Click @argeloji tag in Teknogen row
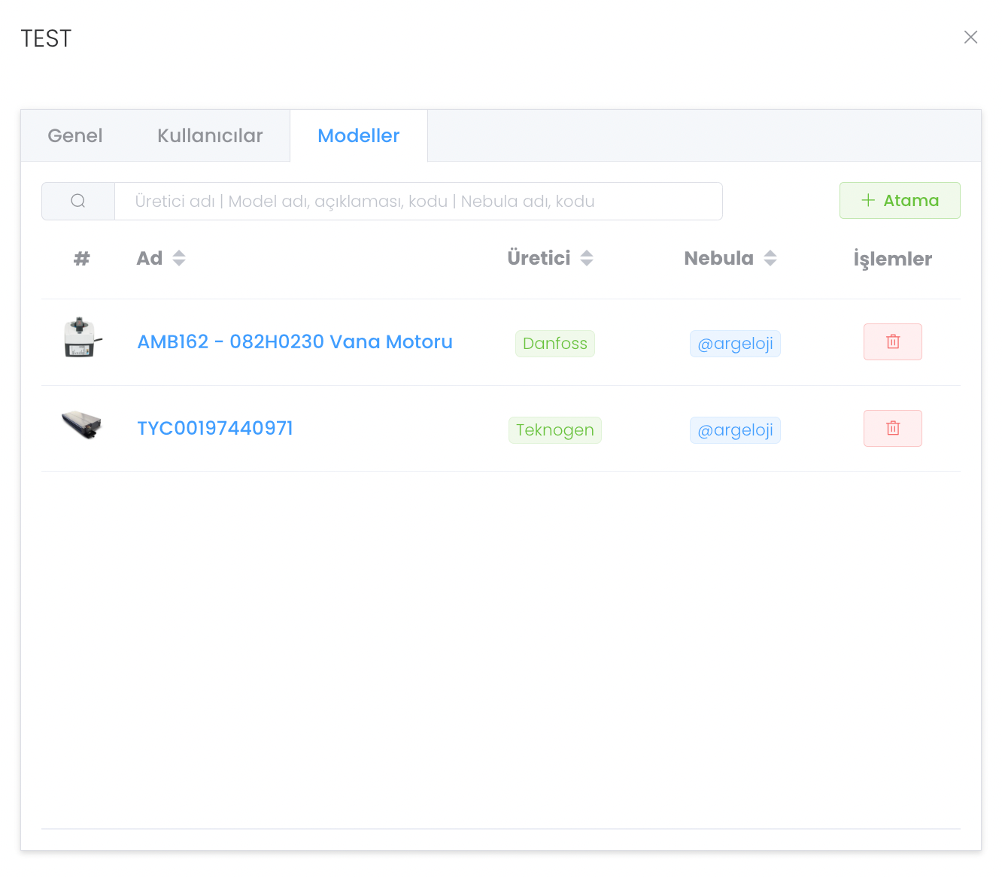This screenshot has height=877, width=1002. point(735,430)
